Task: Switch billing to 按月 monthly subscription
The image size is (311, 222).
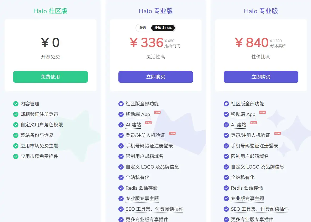Action: (143, 28)
